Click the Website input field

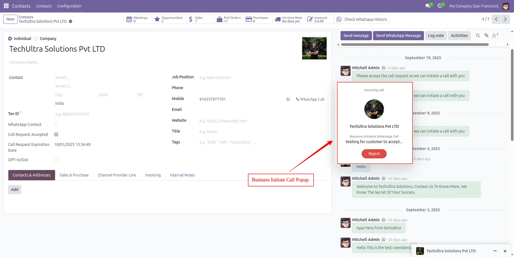[262, 121]
